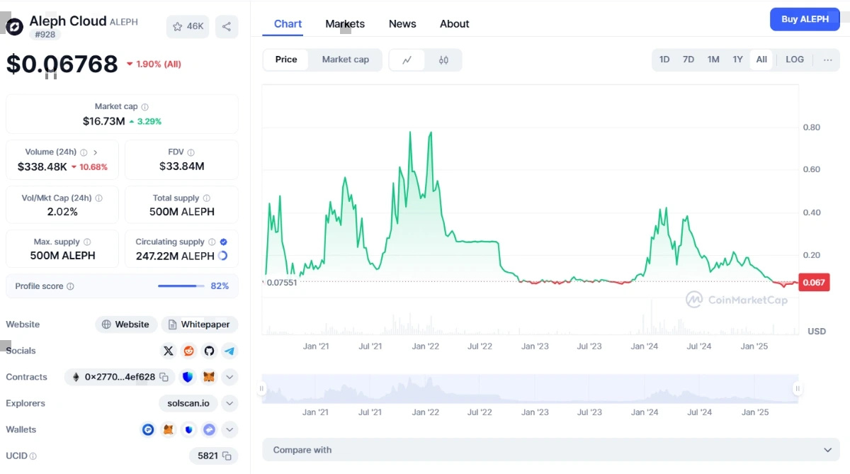Open the chart more options ellipsis menu
Screen dimensions: 850x474
point(827,60)
